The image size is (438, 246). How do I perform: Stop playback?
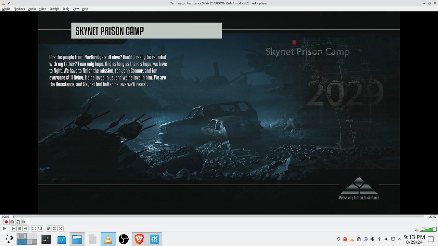(20, 229)
